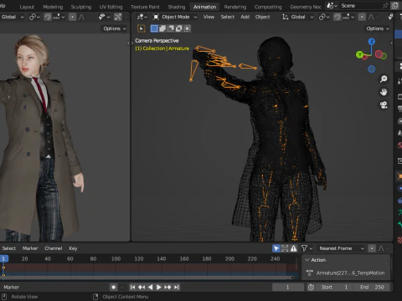The height and width of the screenshot is (301, 402).
Task: Toggle snapping in the left viewport header
Action: 48,18
